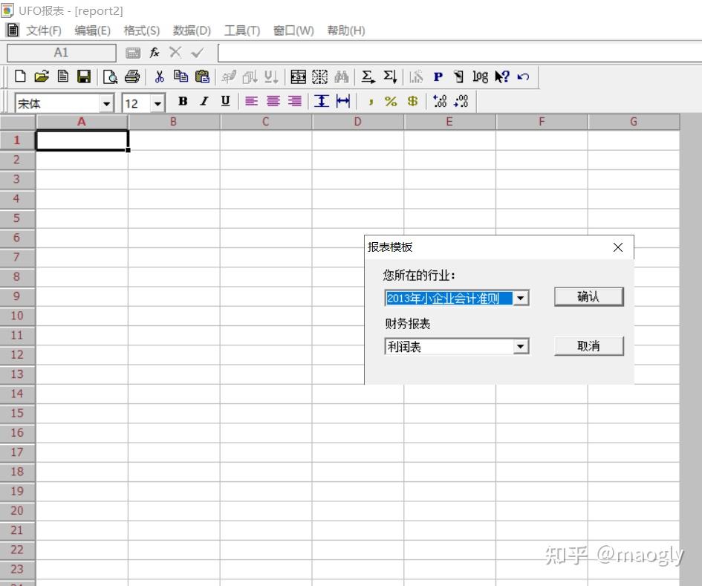Cut selection with the scissors icon
Image resolution: width=702 pixels, height=586 pixels.
160,76
